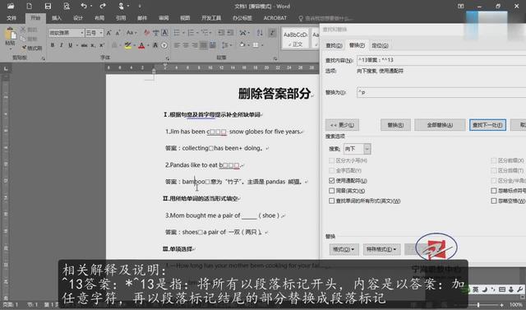526x310 pixels.
Task: Open the File menu tab
Action: [x=11, y=18]
